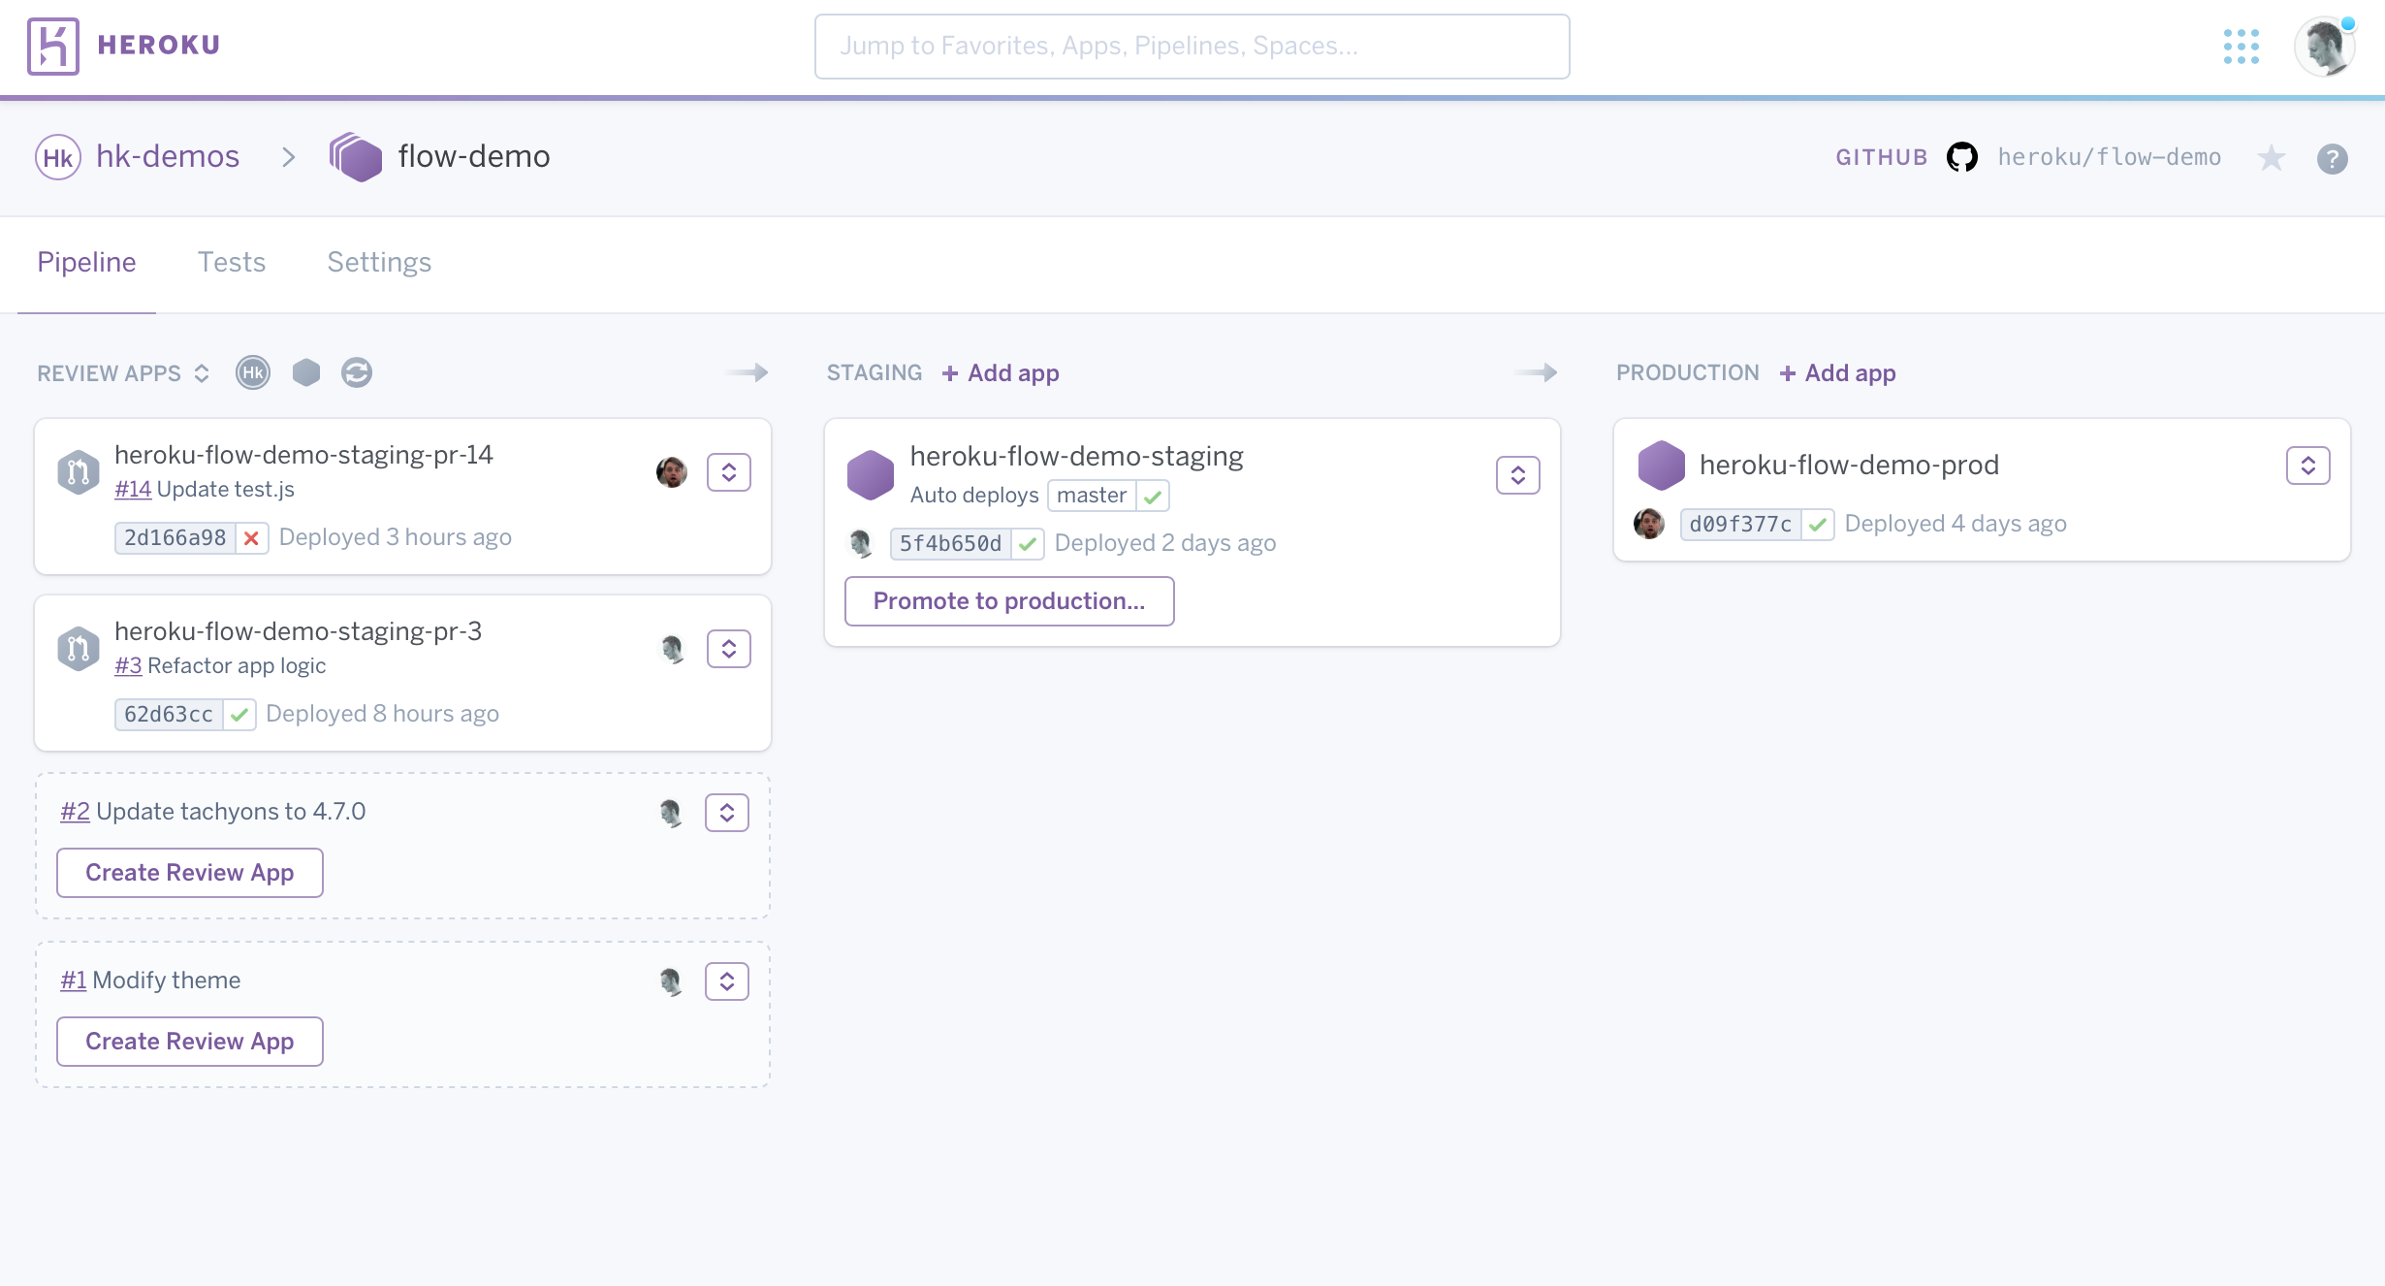Click the hk-demos team icon
2385x1286 pixels.
[57, 155]
